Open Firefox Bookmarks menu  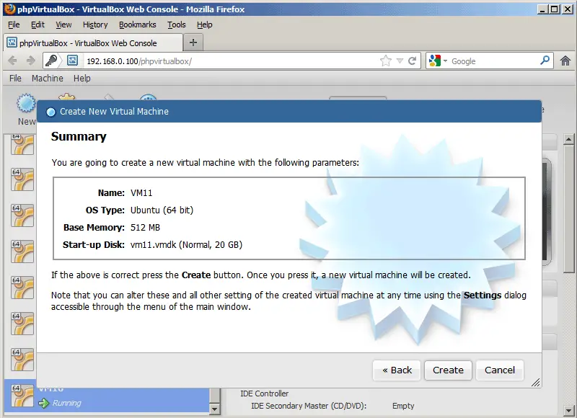click(x=138, y=25)
